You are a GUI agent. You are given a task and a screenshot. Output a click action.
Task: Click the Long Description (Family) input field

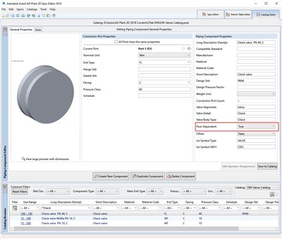[x=256, y=42]
